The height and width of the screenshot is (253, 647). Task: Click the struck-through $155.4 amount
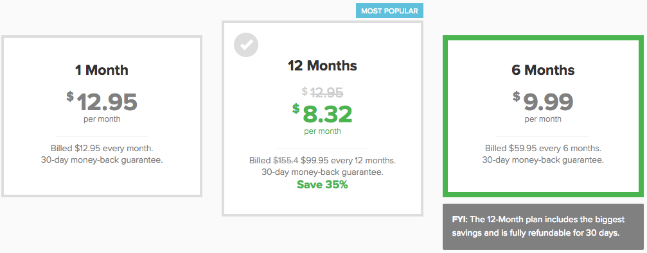coord(286,160)
